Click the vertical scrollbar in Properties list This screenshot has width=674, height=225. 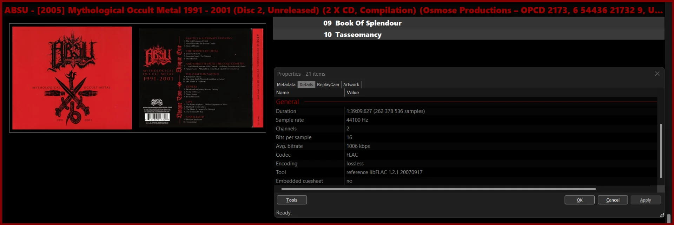[661, 151]
